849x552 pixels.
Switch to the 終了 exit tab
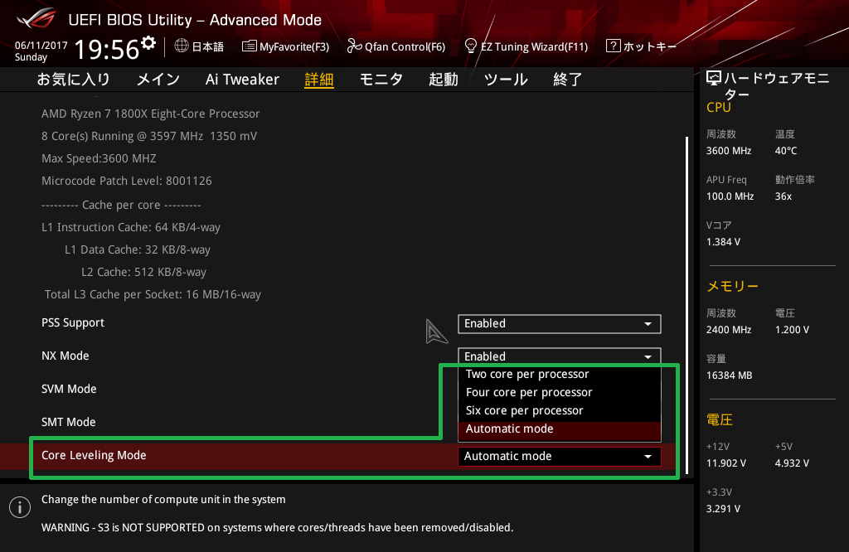(567, 80)
